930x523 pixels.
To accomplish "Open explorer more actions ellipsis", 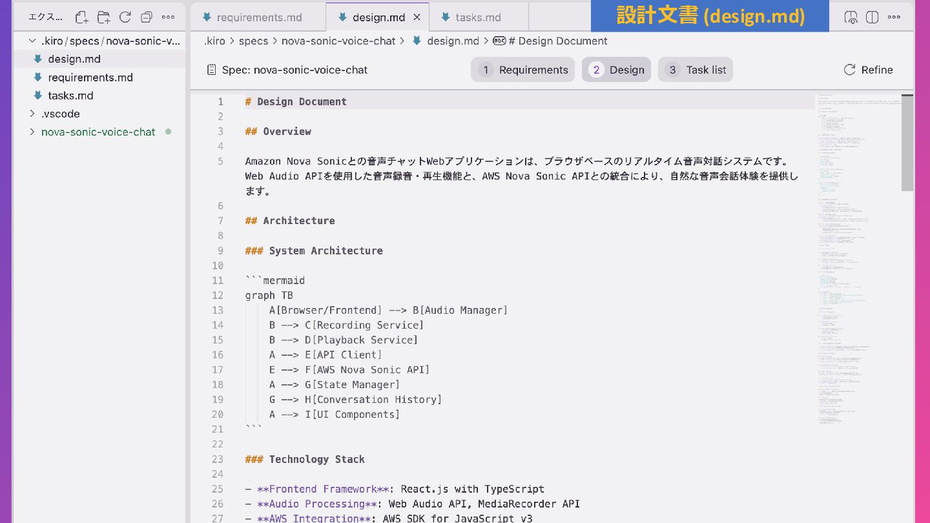I will click(168, 17).
